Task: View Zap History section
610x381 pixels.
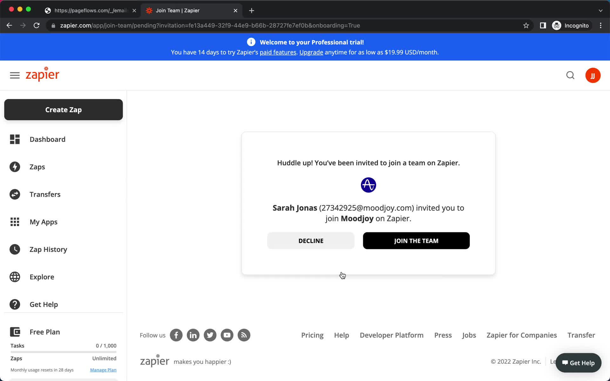Action: 48,249
